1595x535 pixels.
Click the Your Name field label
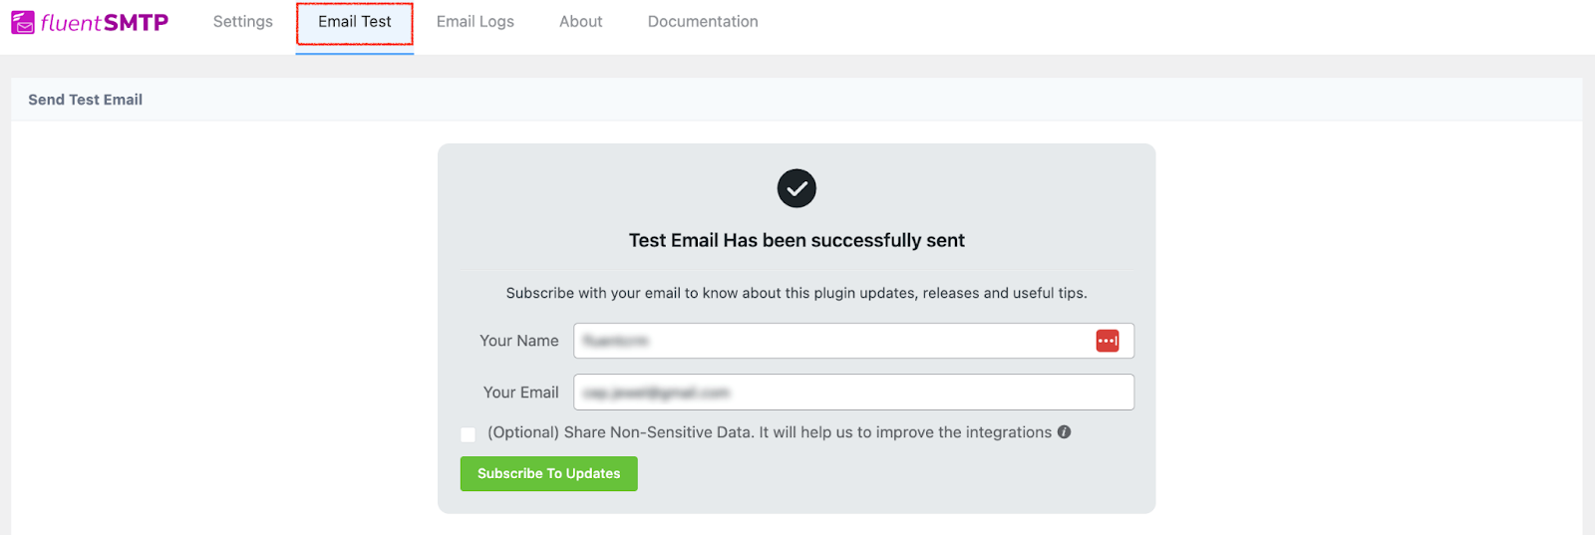(519, 341)
